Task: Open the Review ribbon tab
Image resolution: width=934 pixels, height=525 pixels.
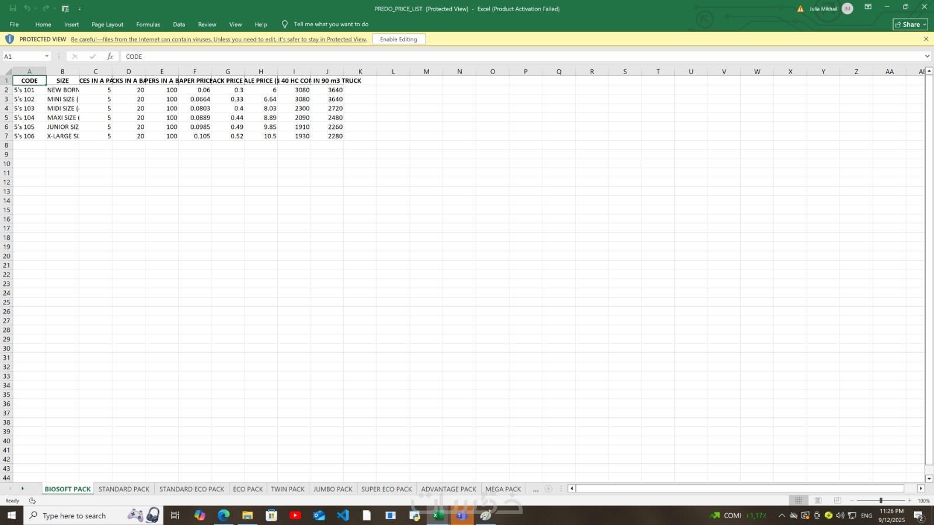Action: [207, 24]
